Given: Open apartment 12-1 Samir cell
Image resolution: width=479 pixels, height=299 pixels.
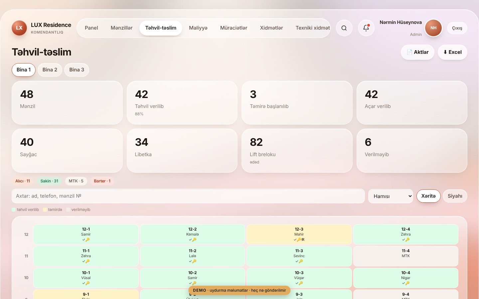Looking at the screenshot, I should pos(86,234).
